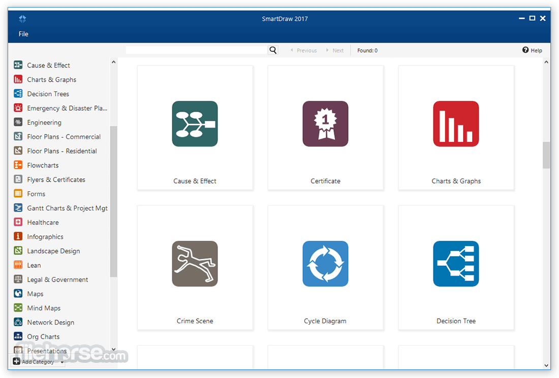Click the Cause & Effect sidebar icon
559x378 pixels.
(18, 65)
